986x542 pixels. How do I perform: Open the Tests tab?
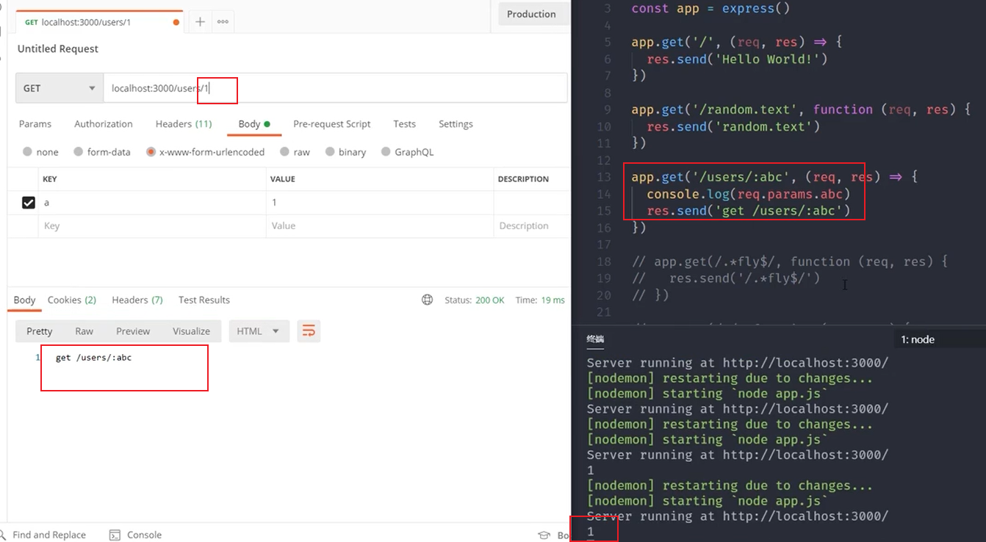(404, 123)
